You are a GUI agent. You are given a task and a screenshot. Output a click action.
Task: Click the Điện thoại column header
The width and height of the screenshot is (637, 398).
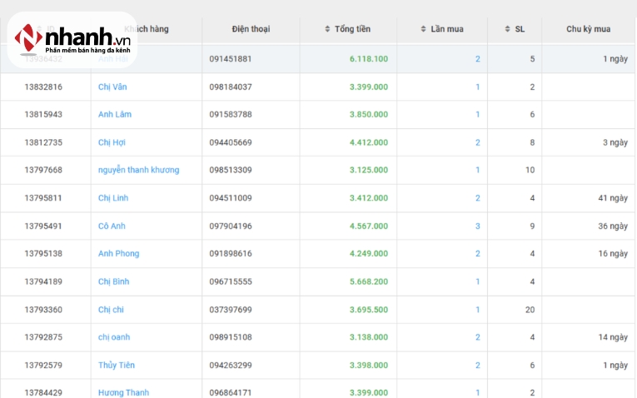[x=251, y=29]
